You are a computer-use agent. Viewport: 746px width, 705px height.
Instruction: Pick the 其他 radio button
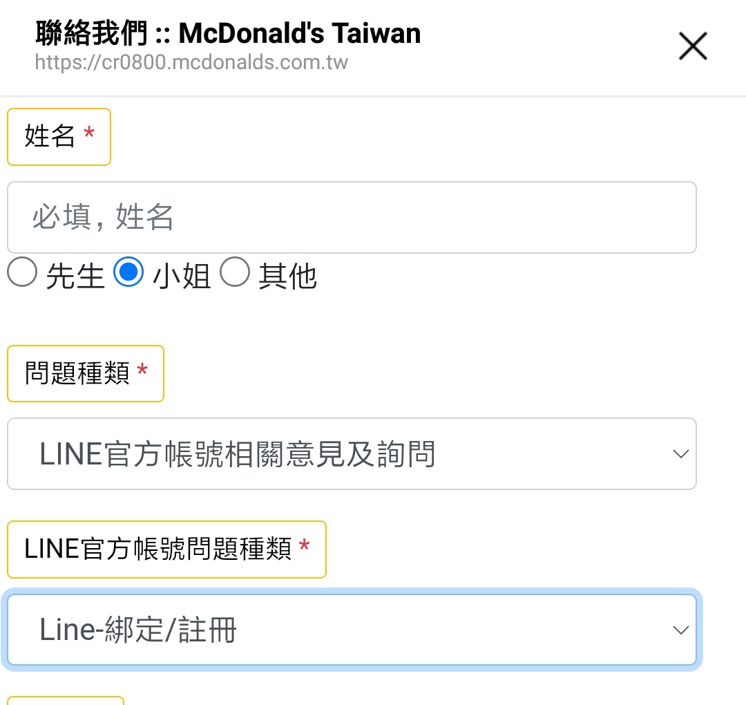point(235,274)
